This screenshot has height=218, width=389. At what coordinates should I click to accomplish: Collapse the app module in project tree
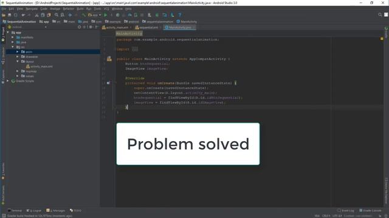[x=8, y=32]
